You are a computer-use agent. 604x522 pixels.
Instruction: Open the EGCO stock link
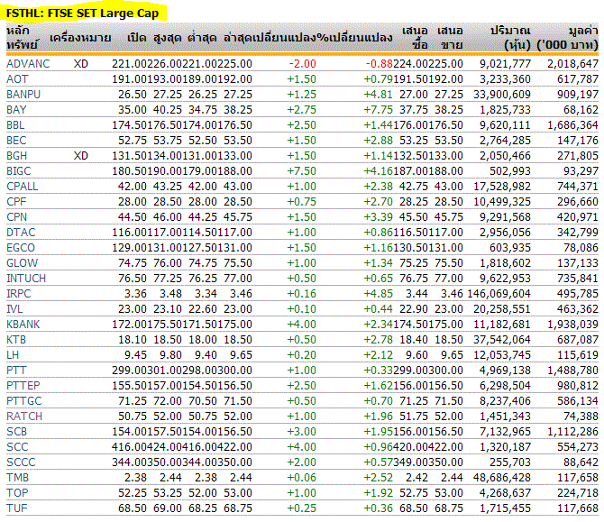point(21,248)
